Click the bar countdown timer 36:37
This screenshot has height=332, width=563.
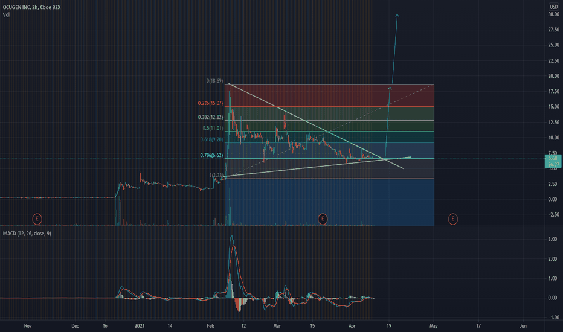pos(553,164)
